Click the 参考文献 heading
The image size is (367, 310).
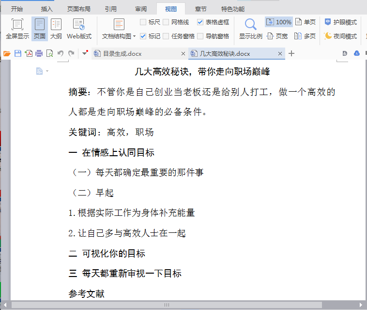coord(86,294)
